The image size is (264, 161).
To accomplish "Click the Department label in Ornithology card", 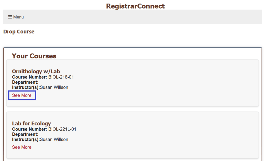I will pyautogui.click(x=25, y=82).
